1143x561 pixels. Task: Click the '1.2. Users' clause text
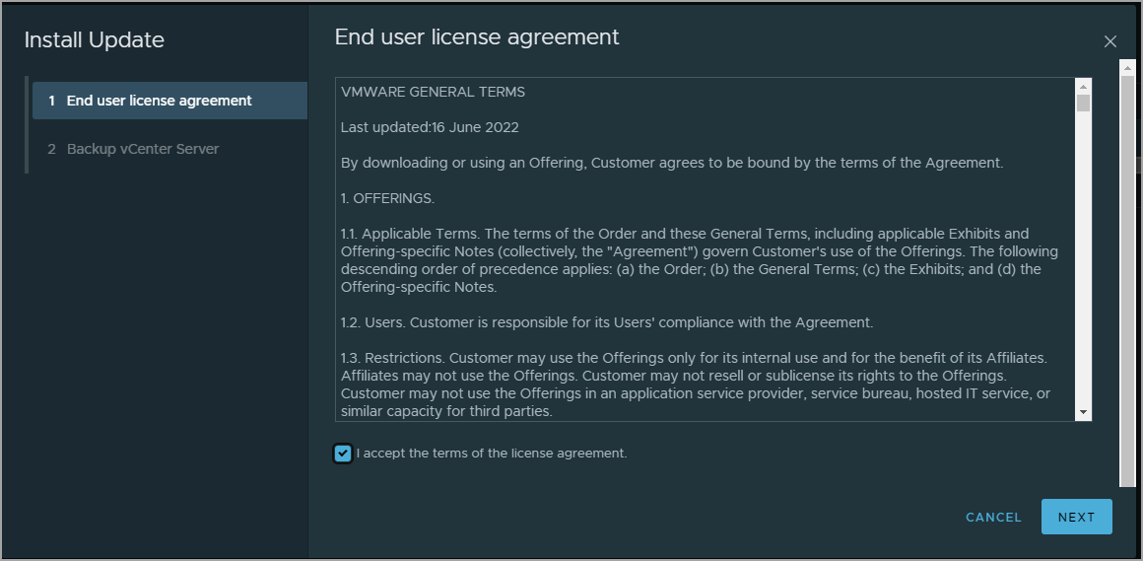607,321
